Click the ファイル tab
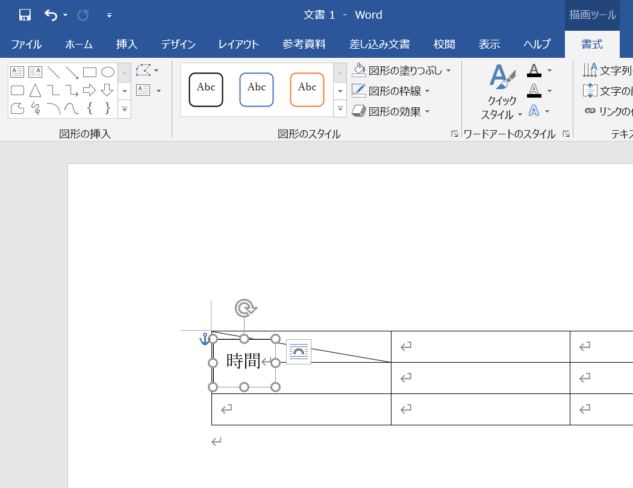This screenshot has height=488, width=633. pos(27,44)
